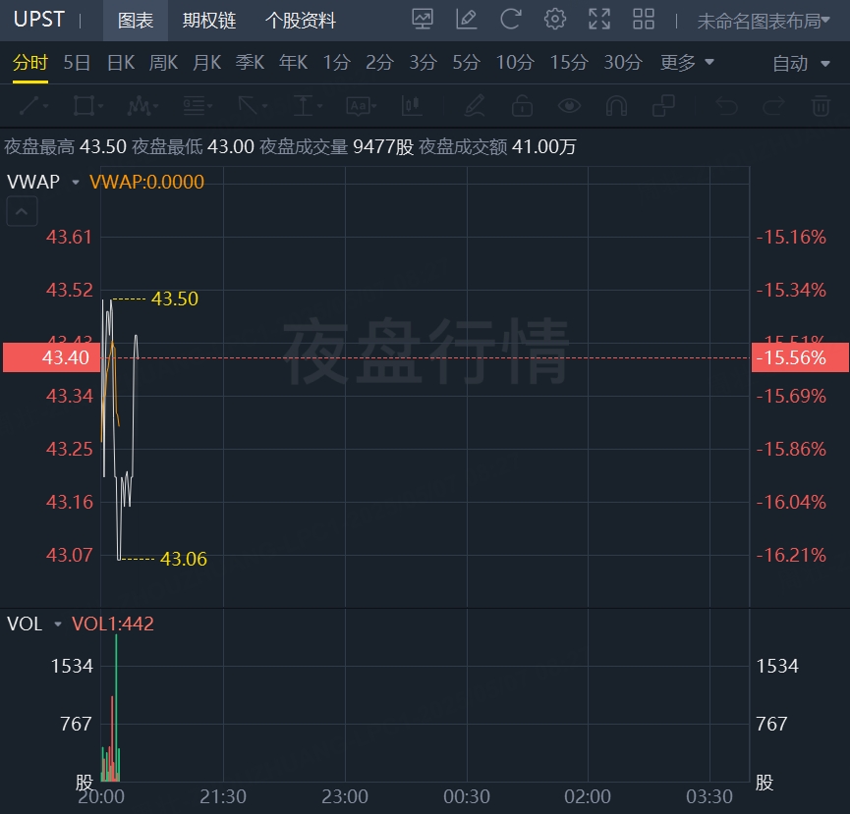This screenshot has width=850, height=814.
Task: Toggle drawing visibility eye icon
Action: [x=569, y=106]
